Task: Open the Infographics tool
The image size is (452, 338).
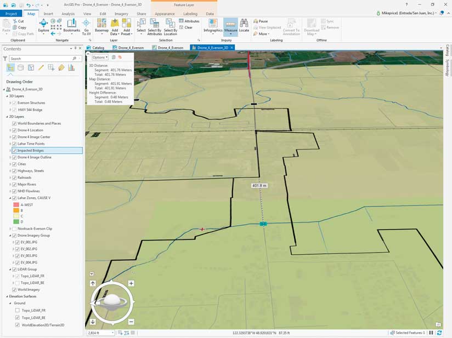Action: point(213,26)
